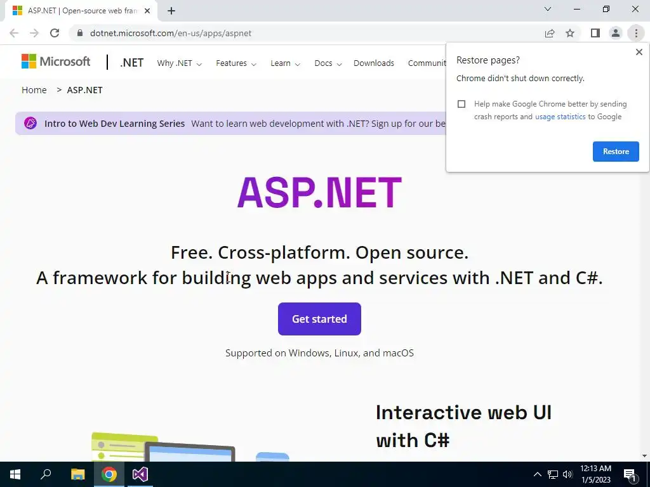Open the Chrome profile avatar menu

pyautogui.click(x=616, y=33)
